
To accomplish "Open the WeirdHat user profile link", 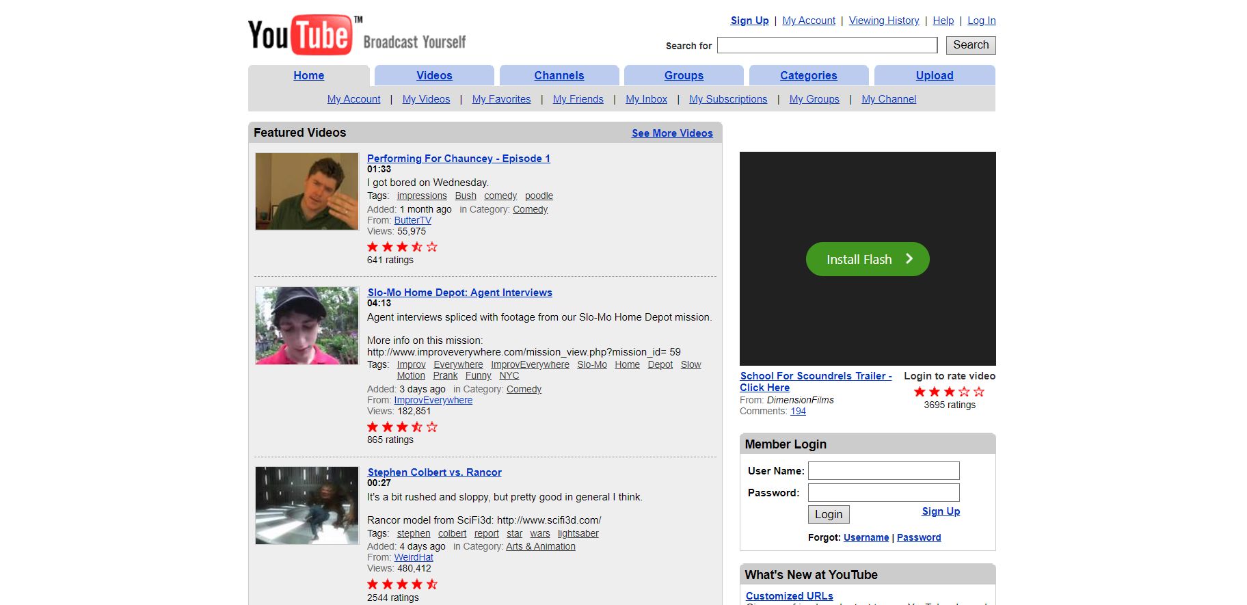I will (x=414, y=557).
